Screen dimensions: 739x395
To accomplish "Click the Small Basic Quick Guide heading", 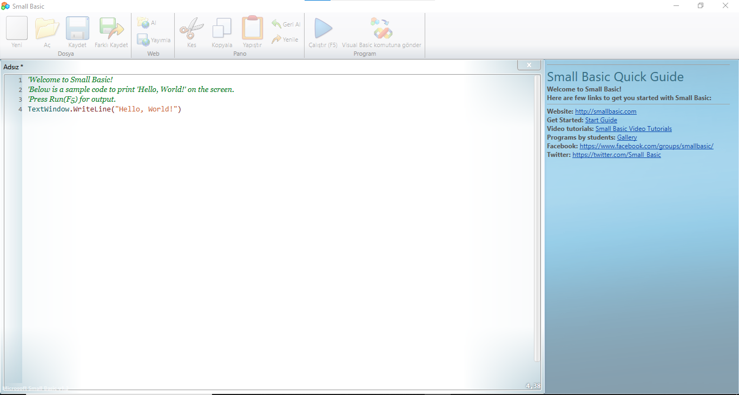I will coord(615,77).
